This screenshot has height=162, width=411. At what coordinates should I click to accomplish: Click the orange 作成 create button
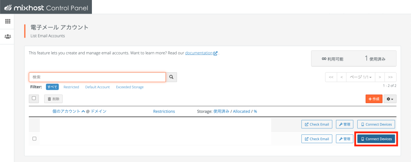click(374, 99)
